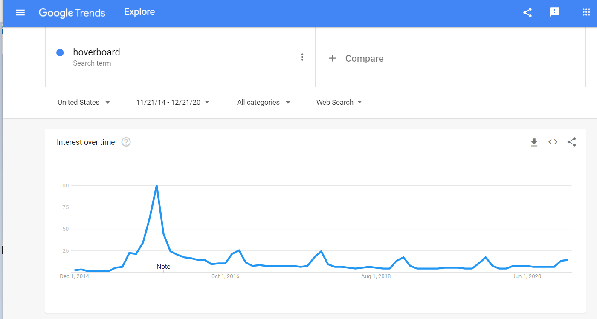Expand the United States region dropdown
This screenshot has height=319, width=597.
click(x=84, y=102)
